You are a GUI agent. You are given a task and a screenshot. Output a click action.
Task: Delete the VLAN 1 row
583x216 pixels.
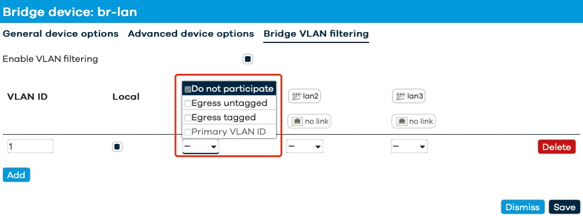pyautogui.click(x=557, y=147)
